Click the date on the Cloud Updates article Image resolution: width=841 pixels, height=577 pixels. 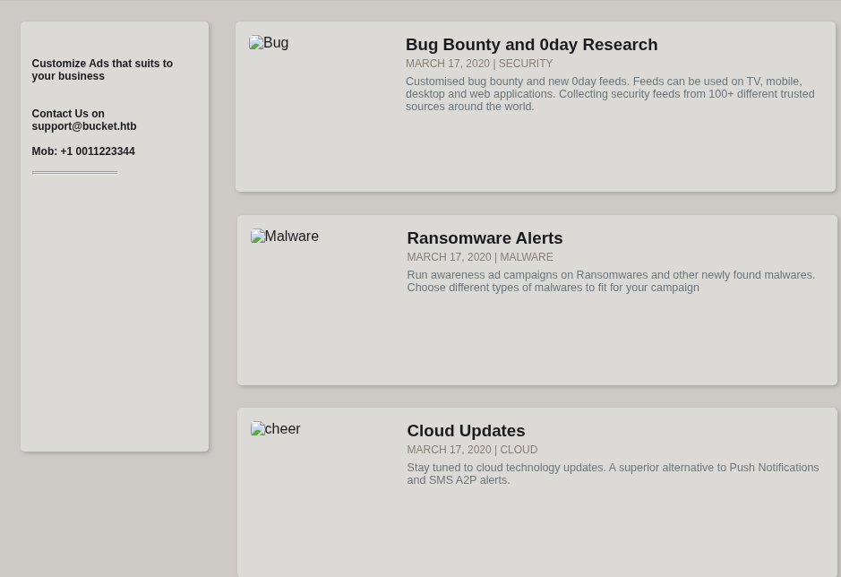point(449,450)
